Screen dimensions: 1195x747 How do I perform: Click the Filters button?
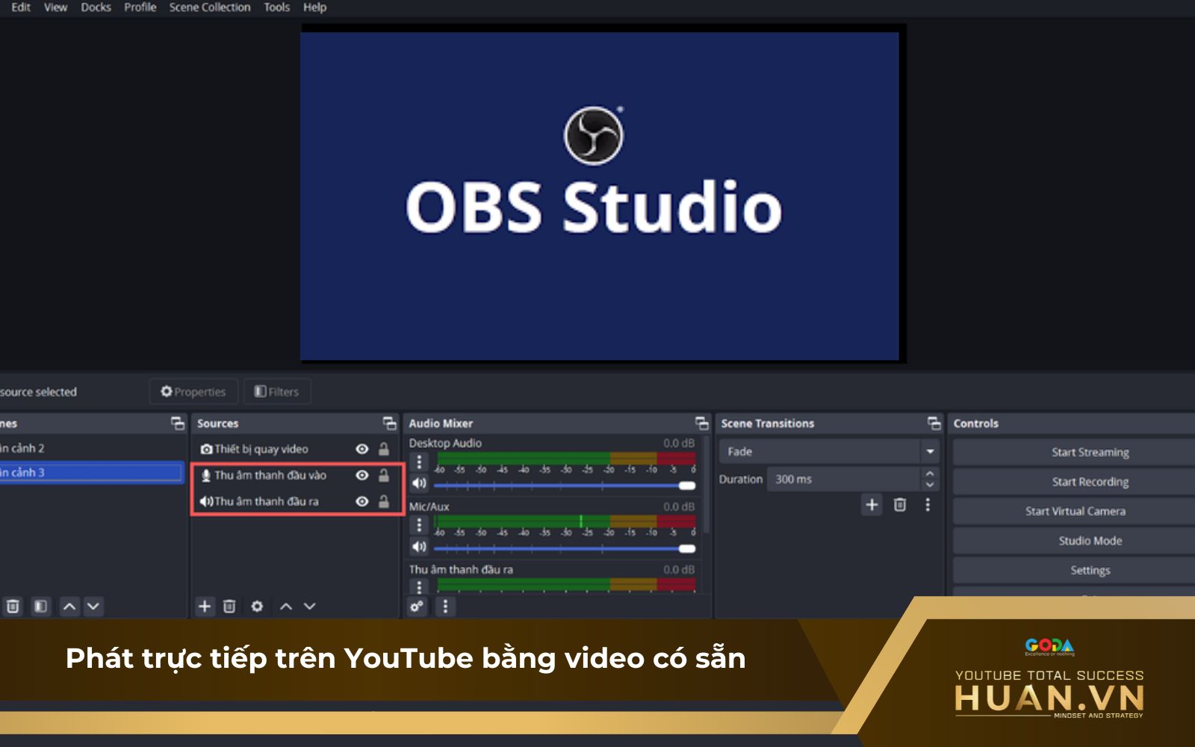tap(276, 391)
